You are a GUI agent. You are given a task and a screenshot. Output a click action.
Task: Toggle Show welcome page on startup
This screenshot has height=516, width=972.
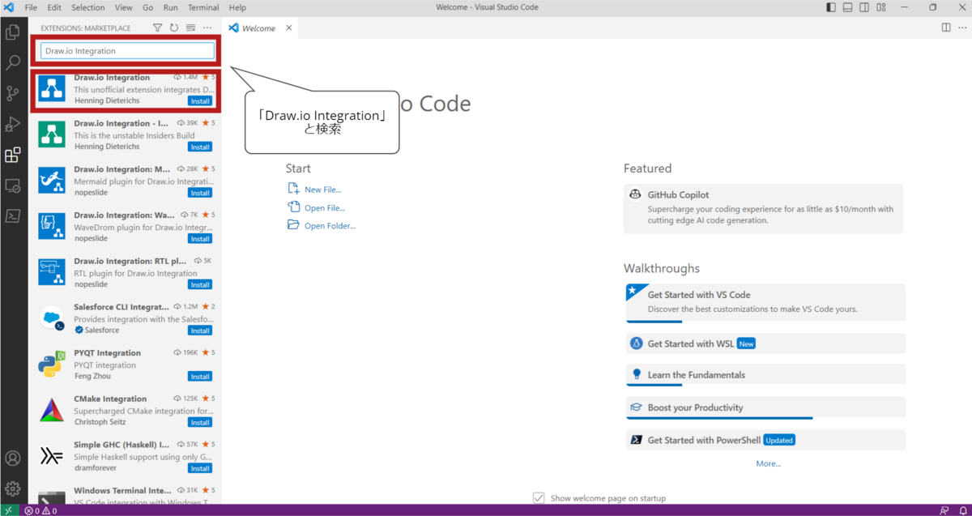point(539,497)
